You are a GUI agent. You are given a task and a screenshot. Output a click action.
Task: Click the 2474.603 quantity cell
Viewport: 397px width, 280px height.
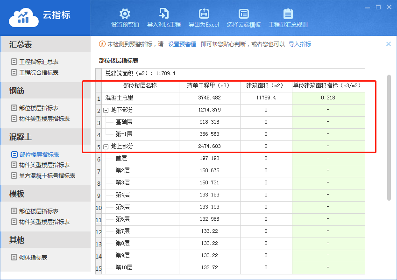point(210,147)
